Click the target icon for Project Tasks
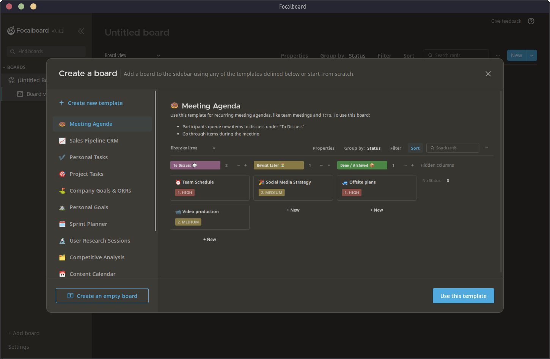 click(x=62, y=174)
